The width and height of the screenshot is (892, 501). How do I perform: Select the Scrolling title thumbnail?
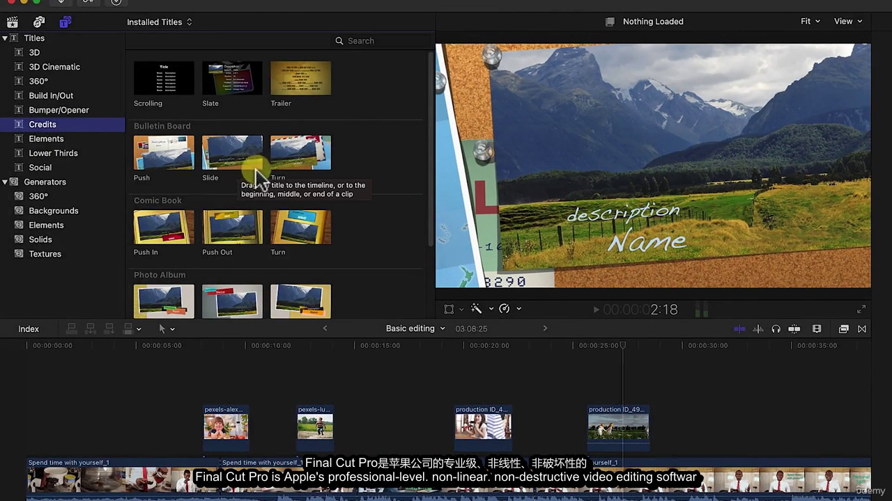(x=164, y=78)
